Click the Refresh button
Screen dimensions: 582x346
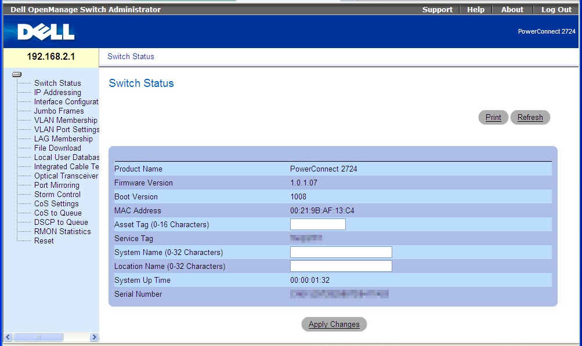[530, 117]
